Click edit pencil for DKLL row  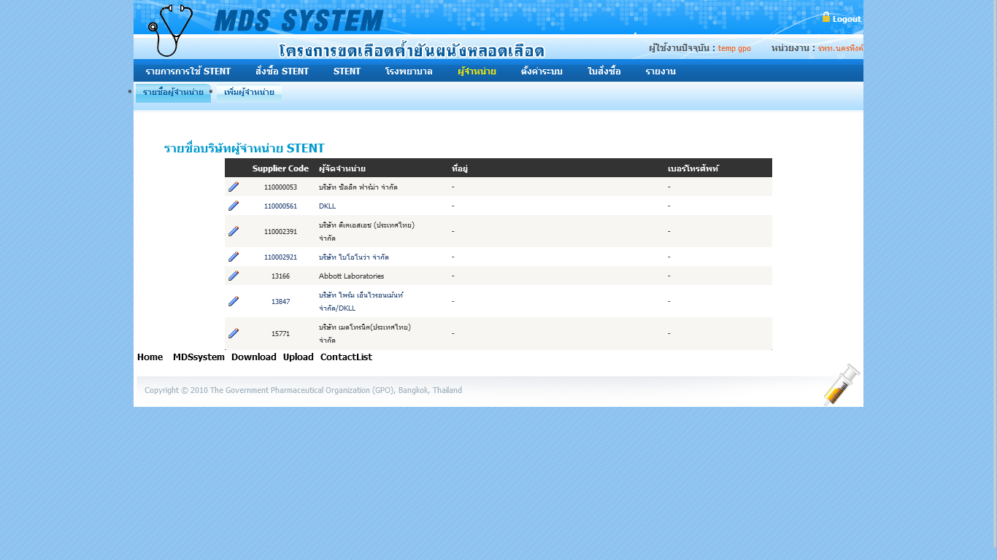point(234,206)
